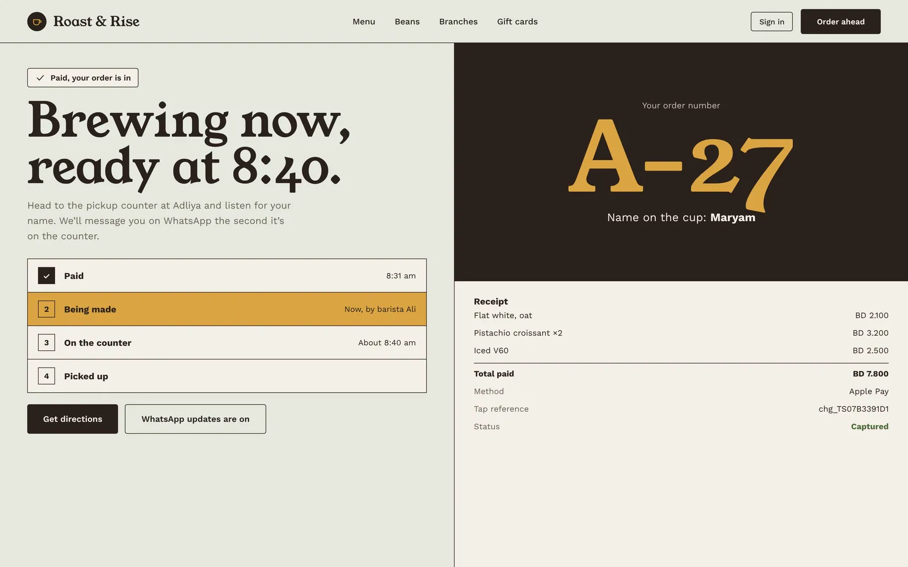Go to Branches in the navigation

click(458, 22)
